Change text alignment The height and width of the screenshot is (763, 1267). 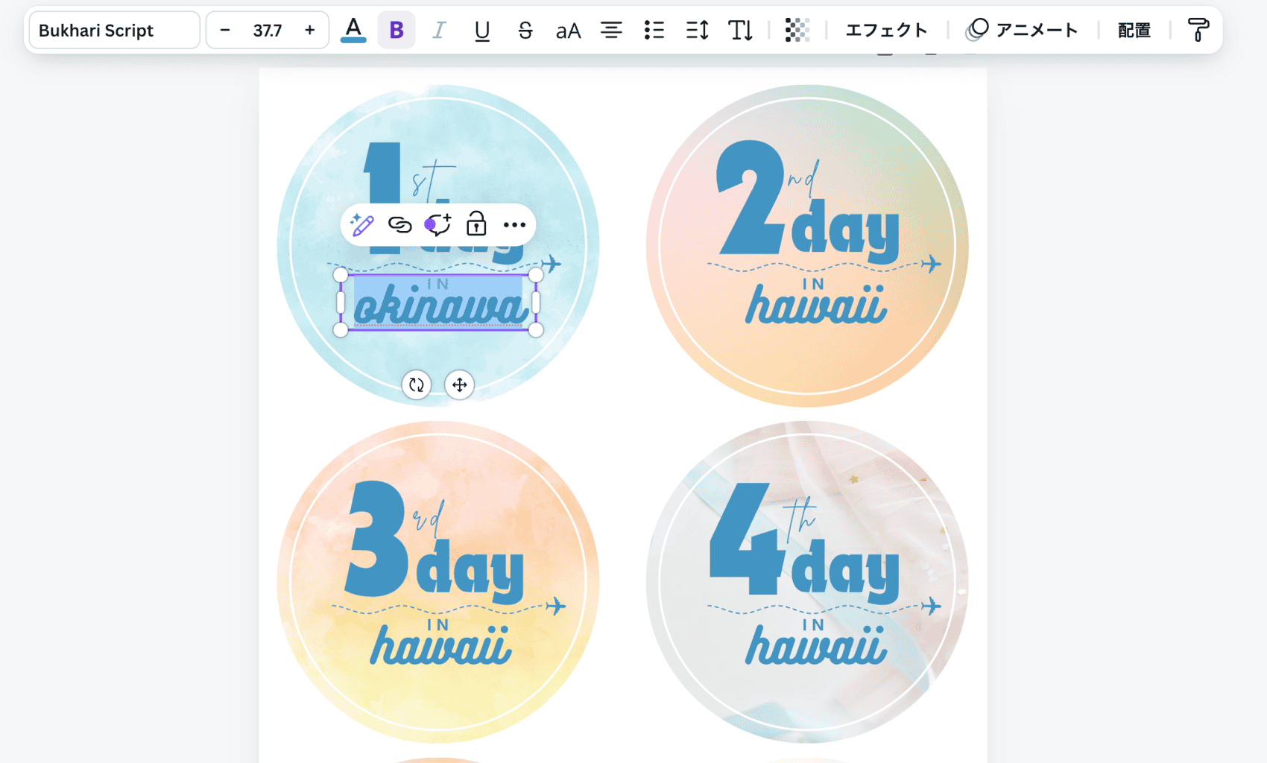611,31
